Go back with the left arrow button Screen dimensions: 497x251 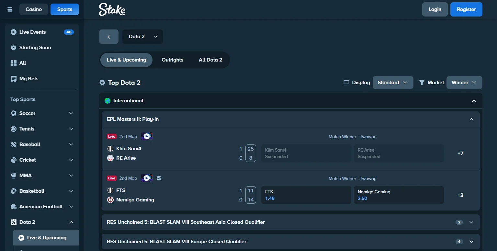tap(109, 37)
